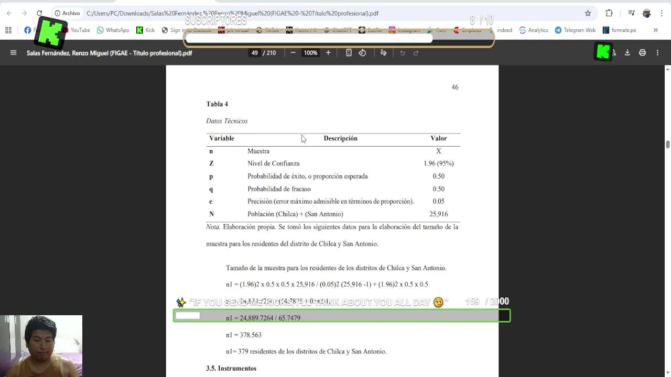Click the 'Nivel de Confianza' table cell
The height and width of the screenshot is (377, 671).
point(274,163)
